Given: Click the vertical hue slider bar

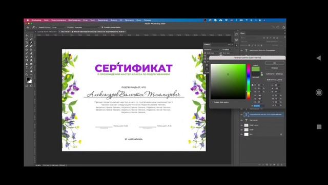Looking at the screenshot, I should 249,82.
